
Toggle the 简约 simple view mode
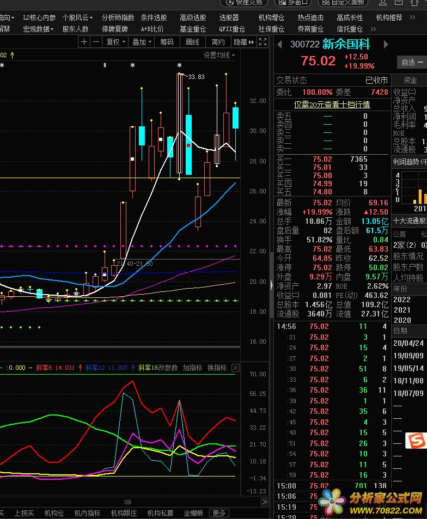click(x=218, y=42)
